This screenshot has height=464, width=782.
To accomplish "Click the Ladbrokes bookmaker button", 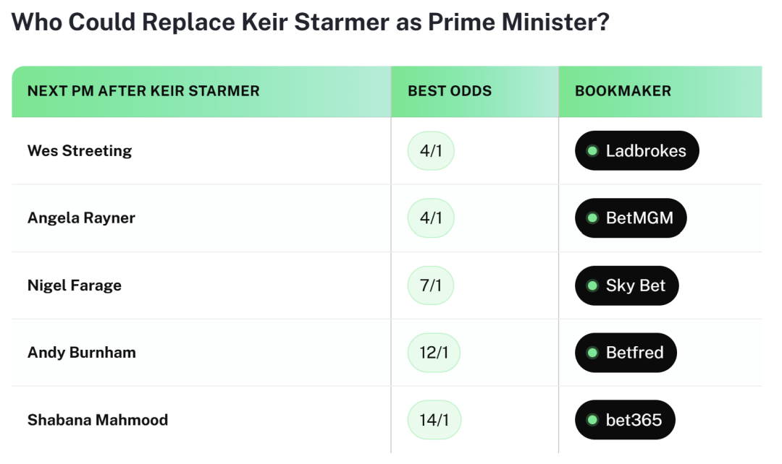I will point(637,151).
